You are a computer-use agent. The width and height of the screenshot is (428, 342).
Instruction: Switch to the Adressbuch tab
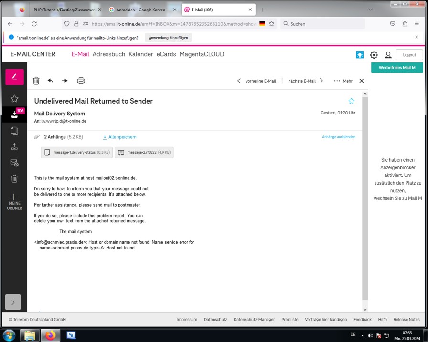coord(108,54)
